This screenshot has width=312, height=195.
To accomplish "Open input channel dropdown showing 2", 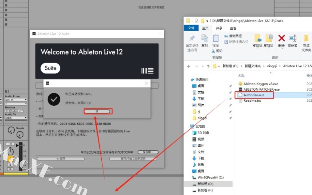I will [16, 104].
